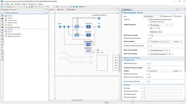Select the банковскийЗал service block

point(88,44)
